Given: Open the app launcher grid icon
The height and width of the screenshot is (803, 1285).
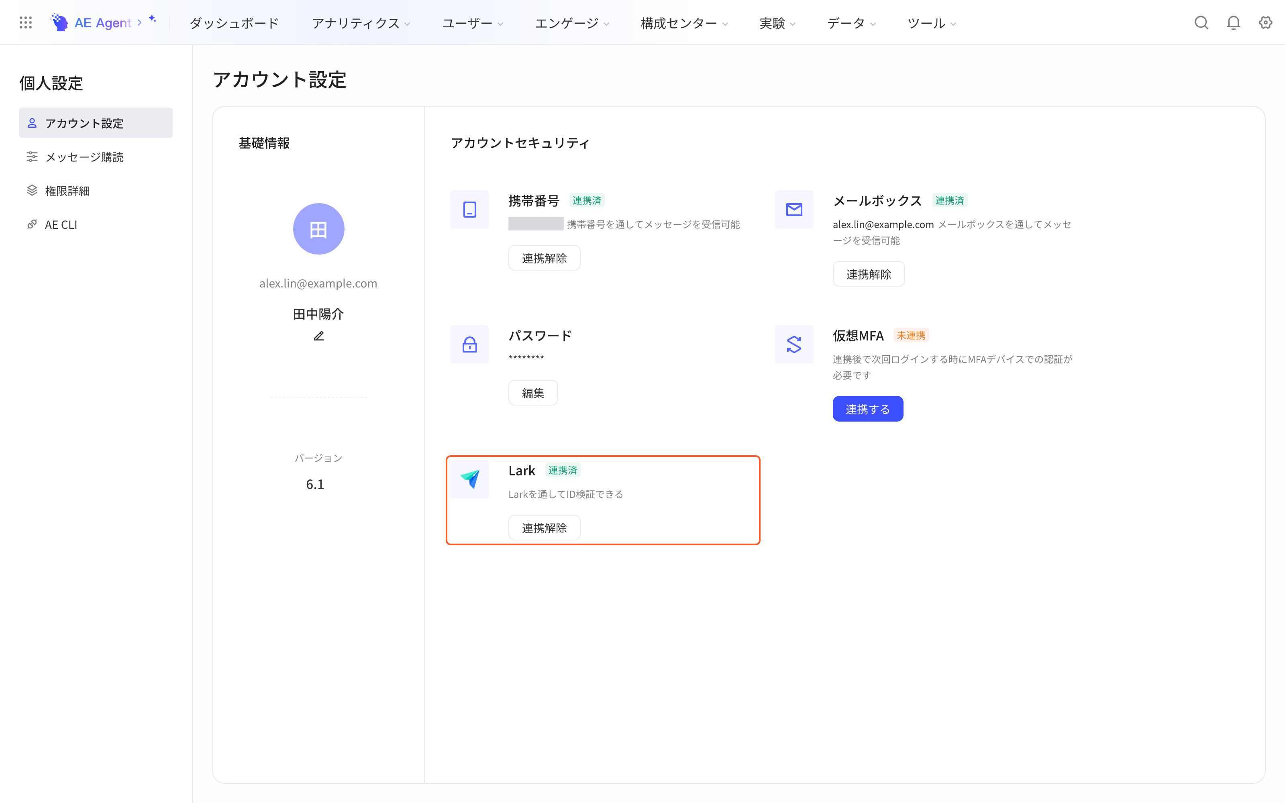Looking at the screenshot, I should tap(25, 22).
